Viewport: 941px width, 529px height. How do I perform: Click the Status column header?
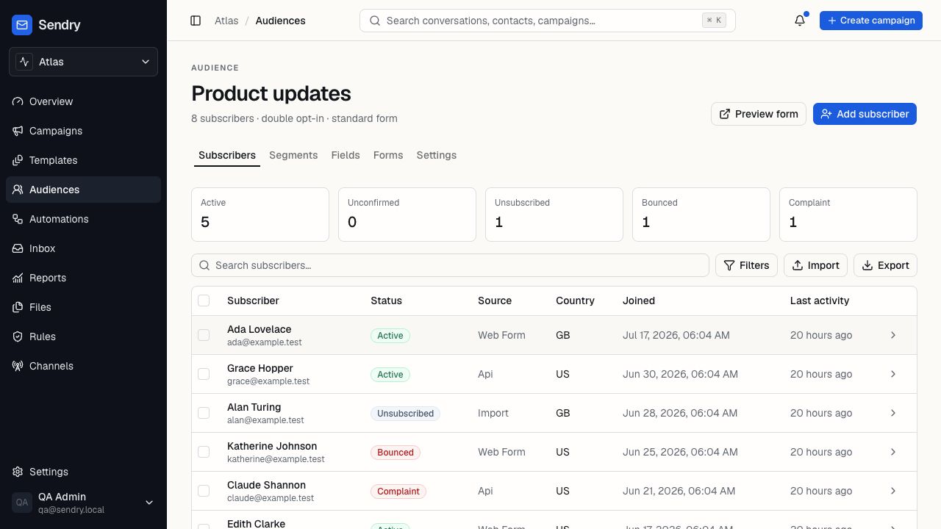pyautogui.click(x=386, y=301)
